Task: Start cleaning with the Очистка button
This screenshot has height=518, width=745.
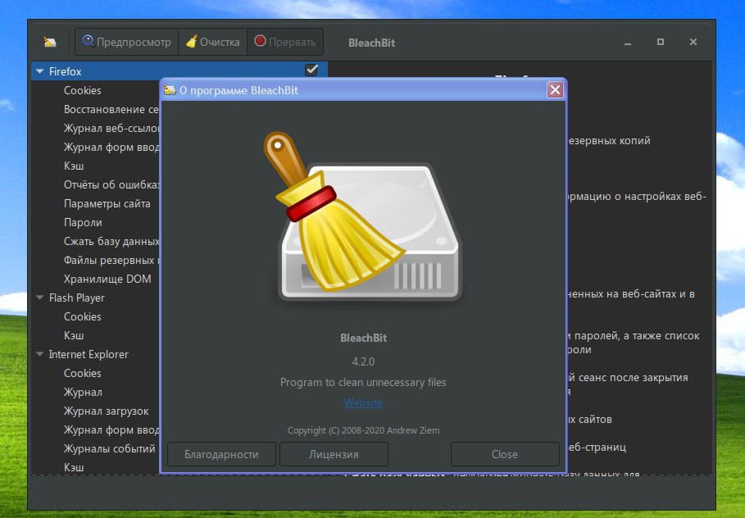Action: click(x=212, y=42)
